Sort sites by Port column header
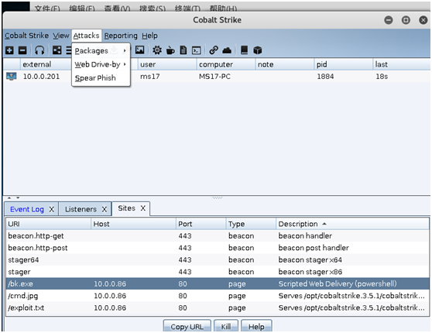432x333 pixels. point(201,224)
